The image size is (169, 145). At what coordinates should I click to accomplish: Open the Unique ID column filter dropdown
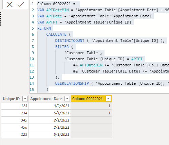click(25, 99)
